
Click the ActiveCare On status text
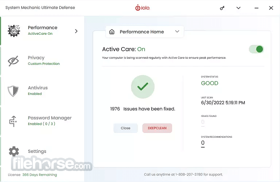40,34
